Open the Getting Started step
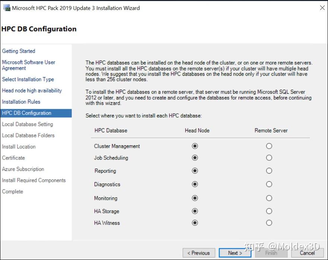The image size is (328, 260). click(x=19, y=51)
